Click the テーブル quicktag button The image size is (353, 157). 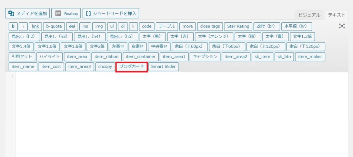167,26
